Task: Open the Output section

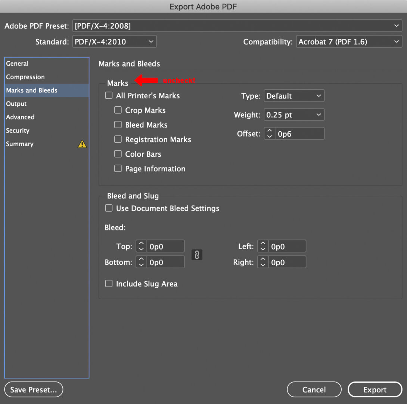Action: [x=16, y=104]
